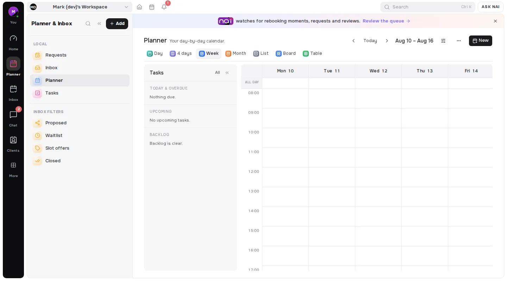Collapse the Planner & Inbox sidebar

[99, 24]
